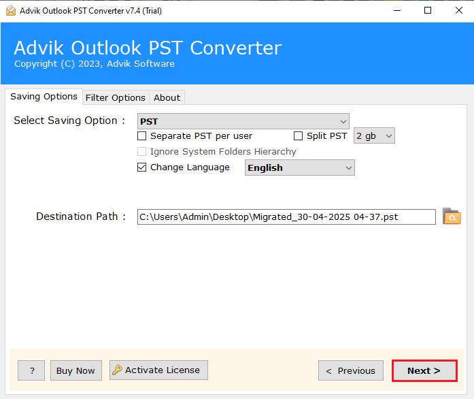The height and width of the screenshot is (399, 474).
Task: Close the Advik PST Converter window
Action: tap(458, 11)
